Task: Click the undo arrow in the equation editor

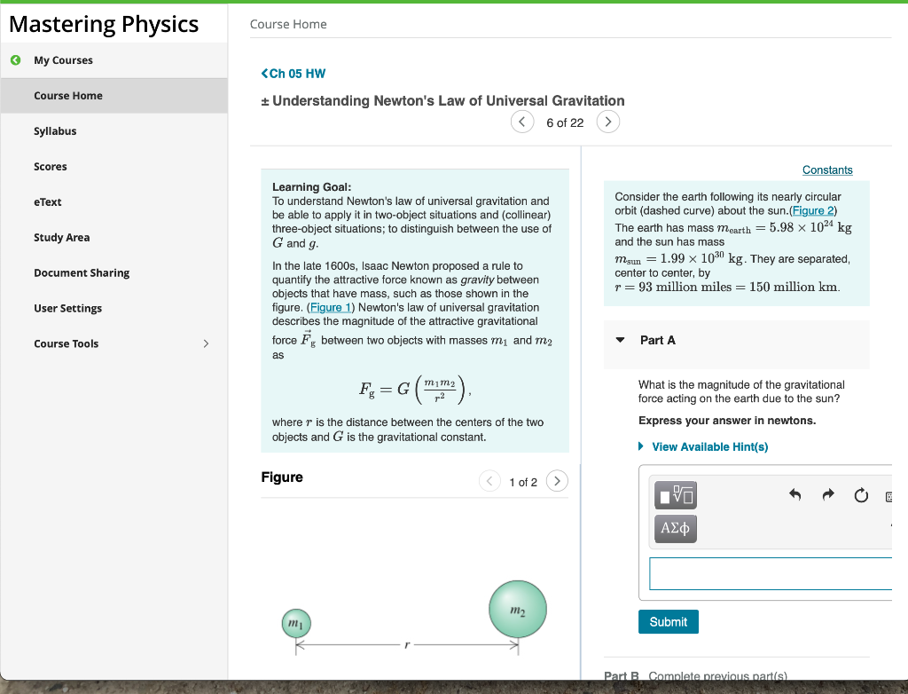Action: pyautogui.click(x=796, y=495)
